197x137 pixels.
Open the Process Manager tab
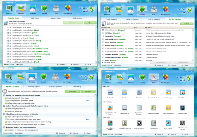[x=154, y=19]
